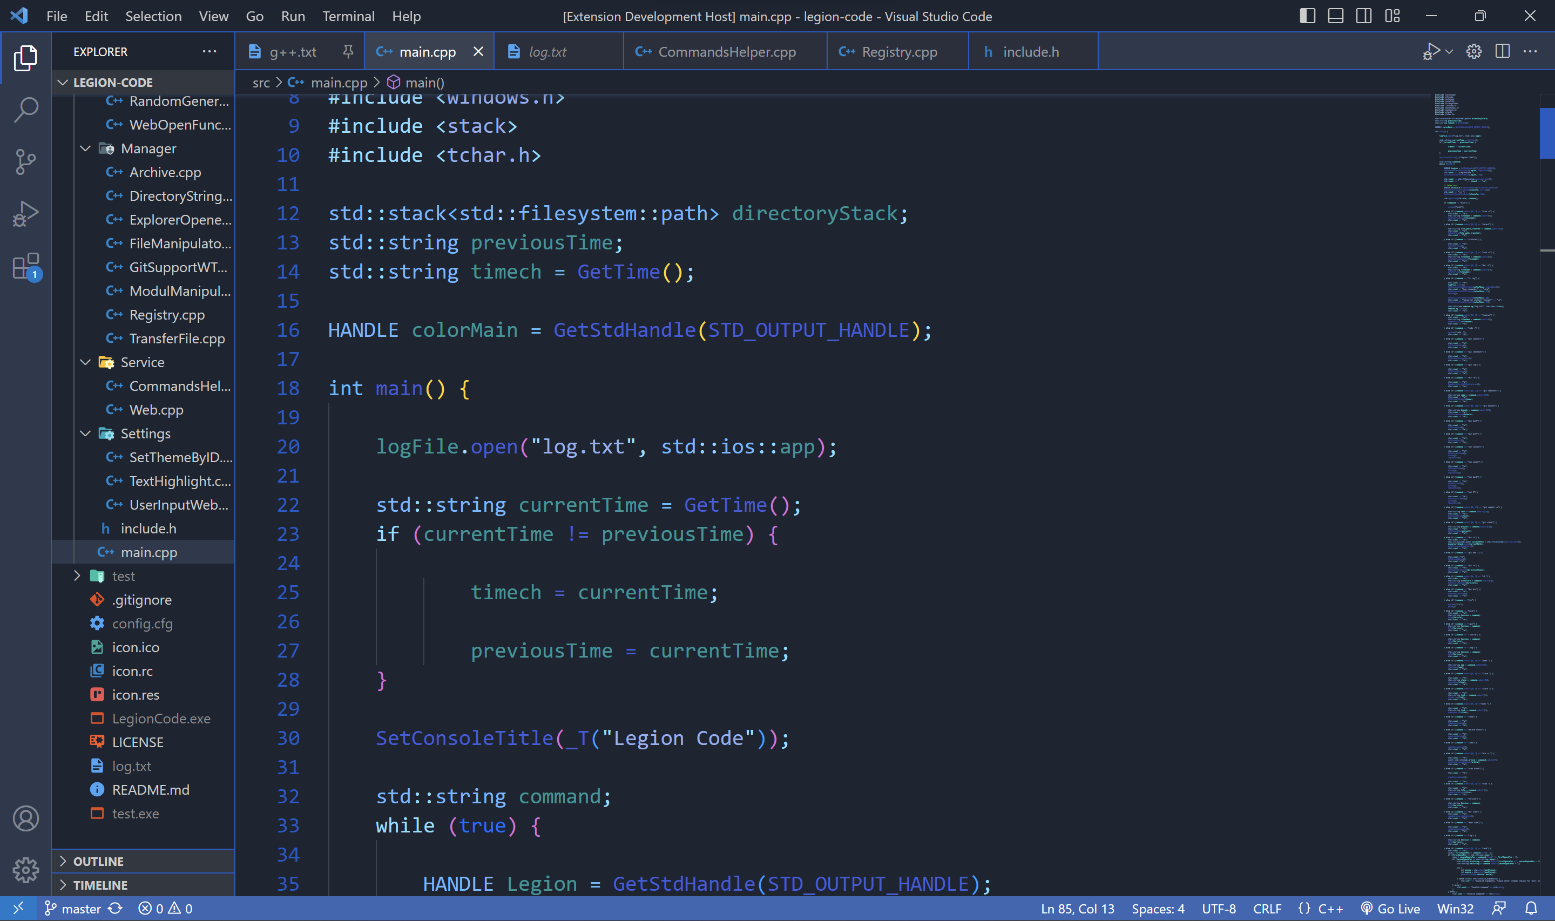
Task: Open the Manage gear in activity bar
Action: [x=25, y=870]
